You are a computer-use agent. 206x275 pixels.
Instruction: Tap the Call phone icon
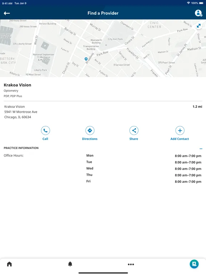(45, 130)
